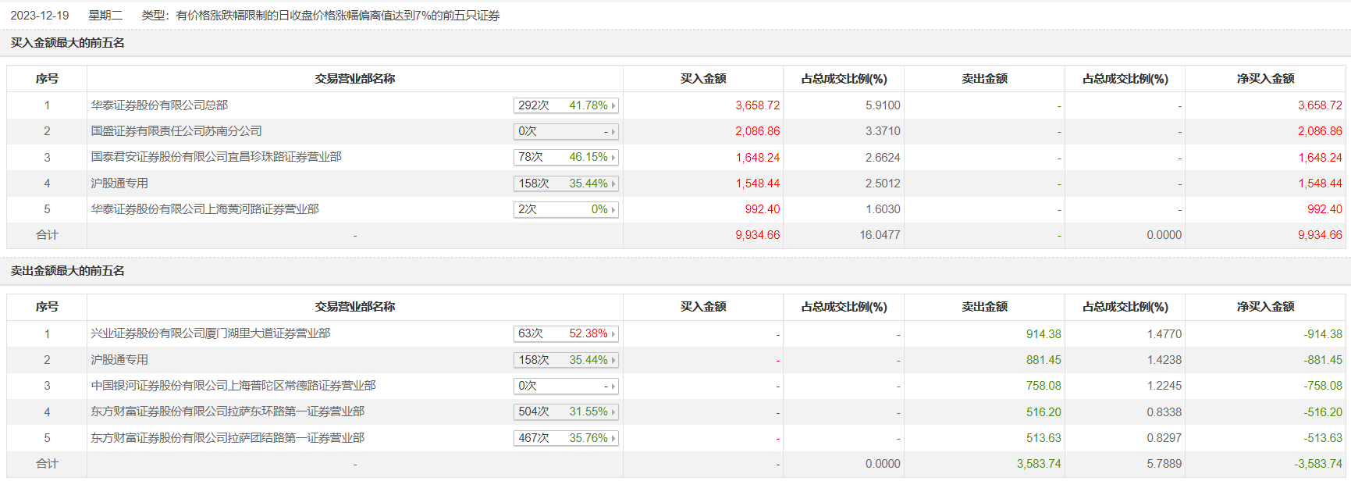Expand the "467次 35.76%" stats box
The height and width of the screenshot is (481, 1351).
pos(566,438)
